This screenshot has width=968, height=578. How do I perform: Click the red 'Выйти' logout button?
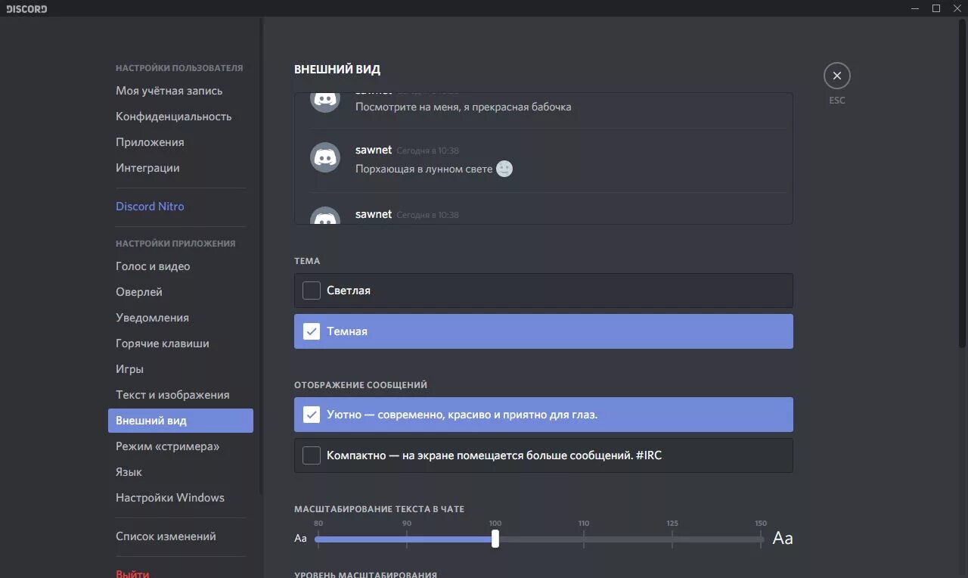point(132,573)
